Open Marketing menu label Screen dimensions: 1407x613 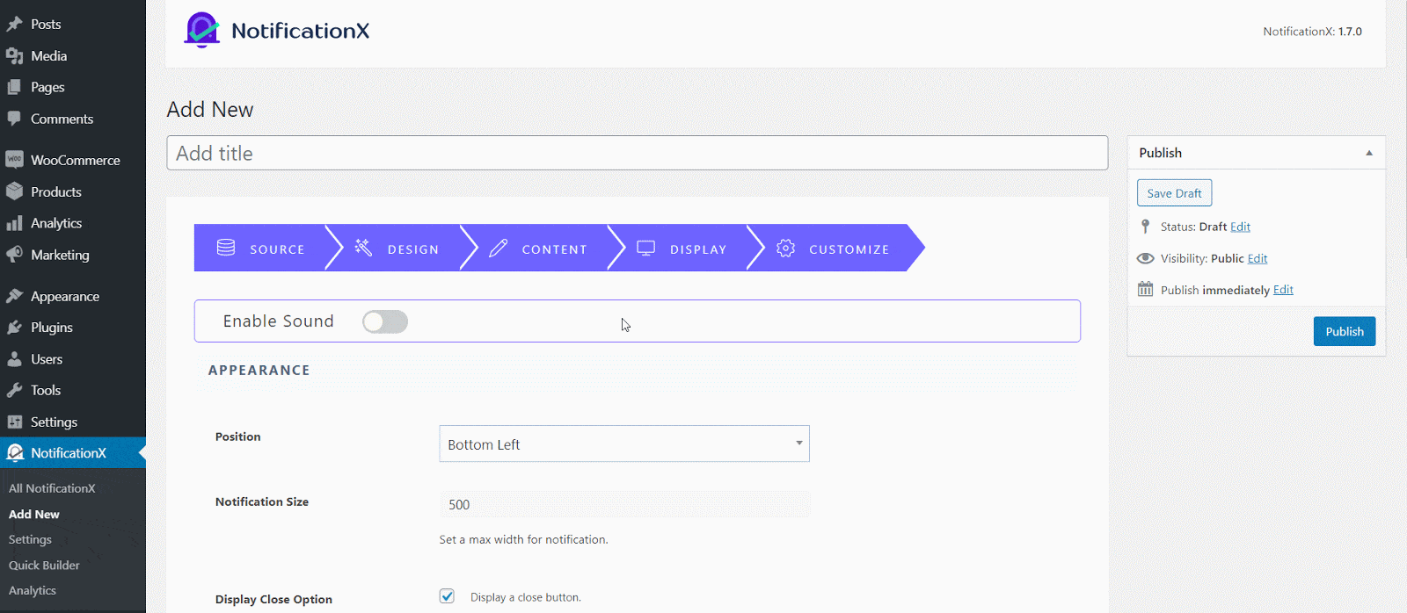tap(60, 255)
